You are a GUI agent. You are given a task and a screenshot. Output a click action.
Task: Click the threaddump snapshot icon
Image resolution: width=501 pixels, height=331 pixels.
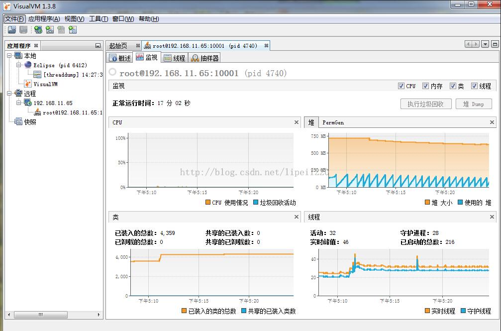tap(37, 75)
